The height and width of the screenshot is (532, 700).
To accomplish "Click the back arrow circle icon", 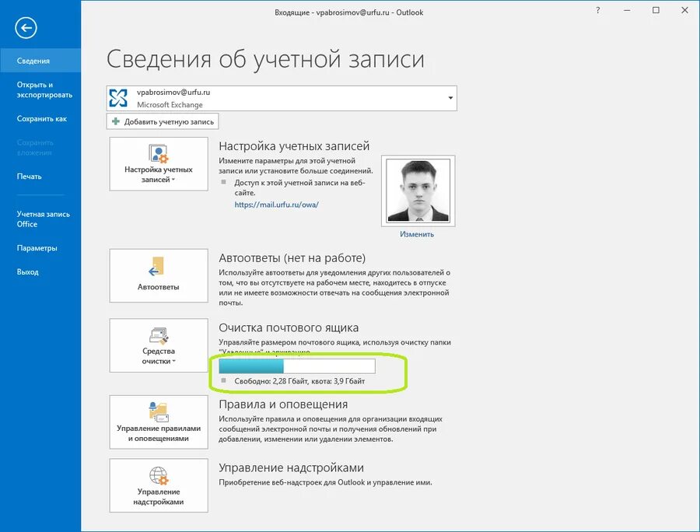I will 26,28.
